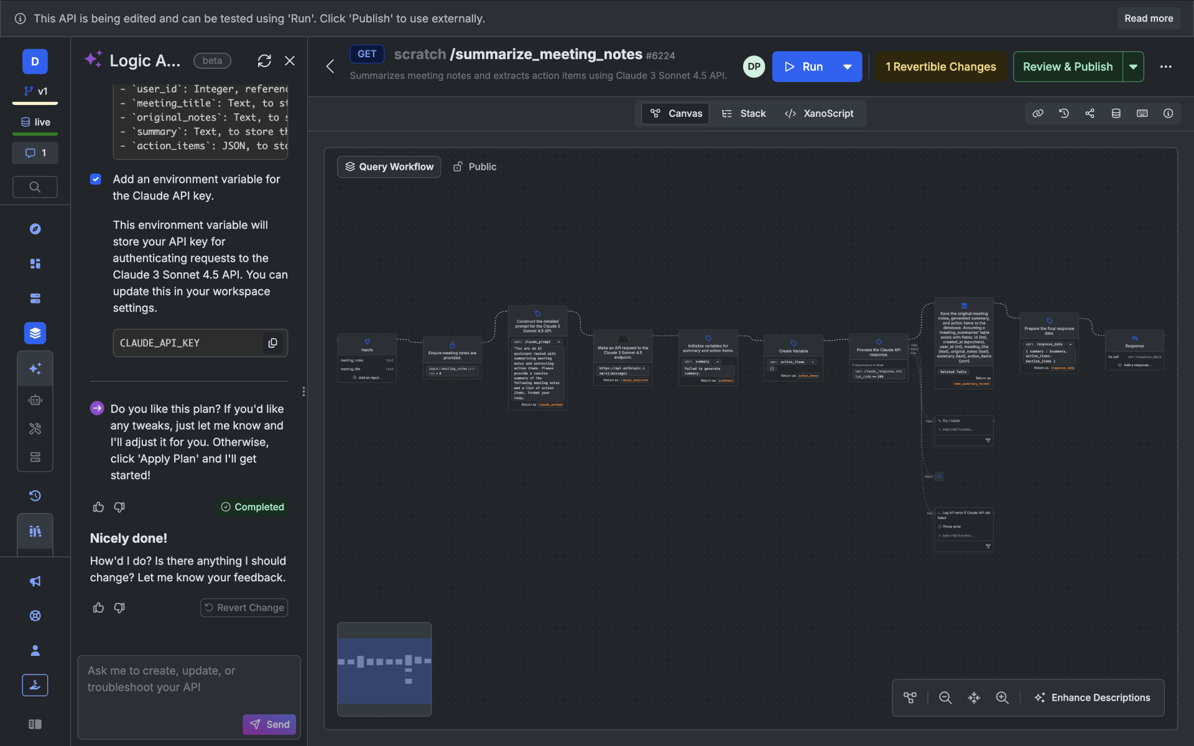The height and width of the screenshot is (746, 1194).
Task: Click thumbs up under Nicely done message
Action: click(x=98, y=607)
